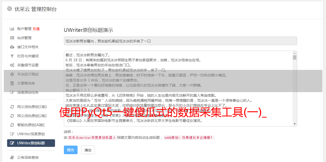Click the 优采云 管理控制台 title

(x=35, y=9)
